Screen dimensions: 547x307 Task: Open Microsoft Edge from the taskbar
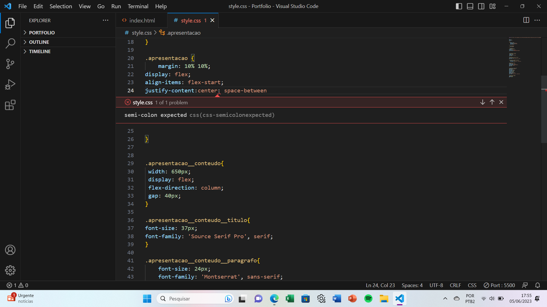[274, 298]
